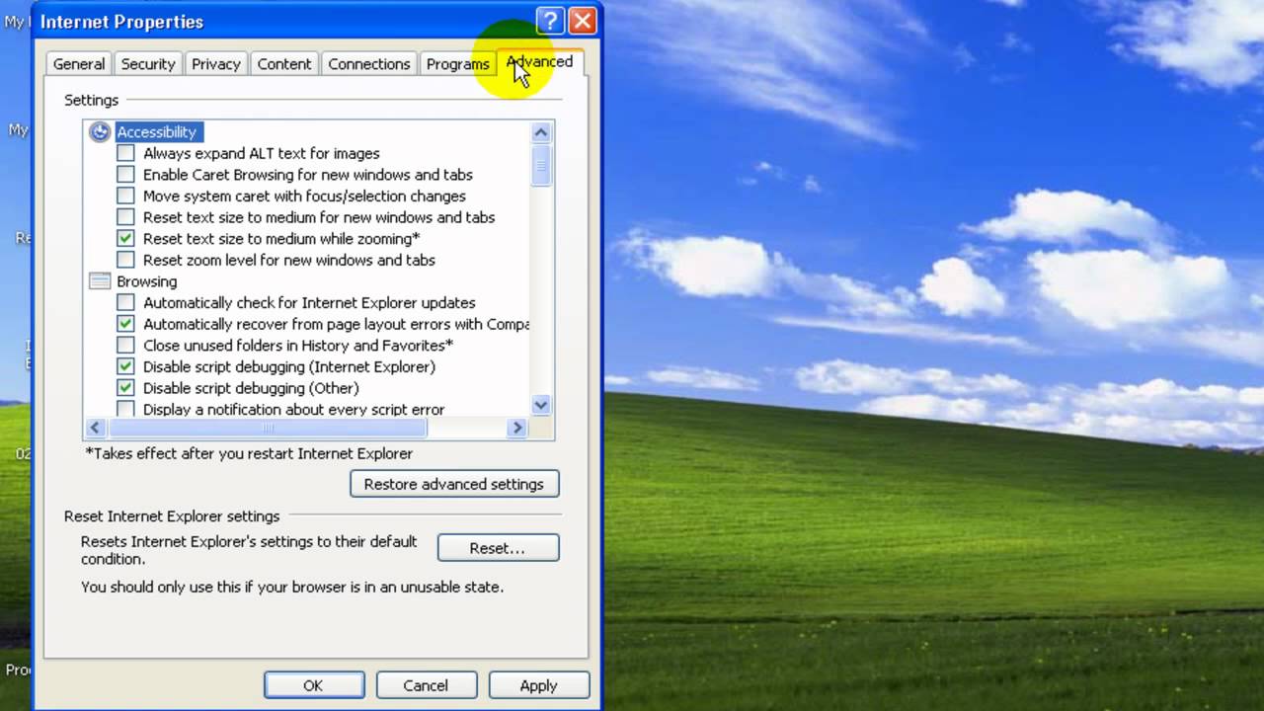1264x711 pixels.
Task: Open the Security tab
Action: pyautogui.click(x=148, y=64)
